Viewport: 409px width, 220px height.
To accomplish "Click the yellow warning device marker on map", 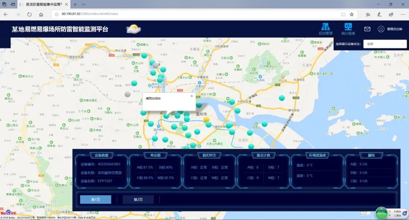I will click(x=206, y=119).
